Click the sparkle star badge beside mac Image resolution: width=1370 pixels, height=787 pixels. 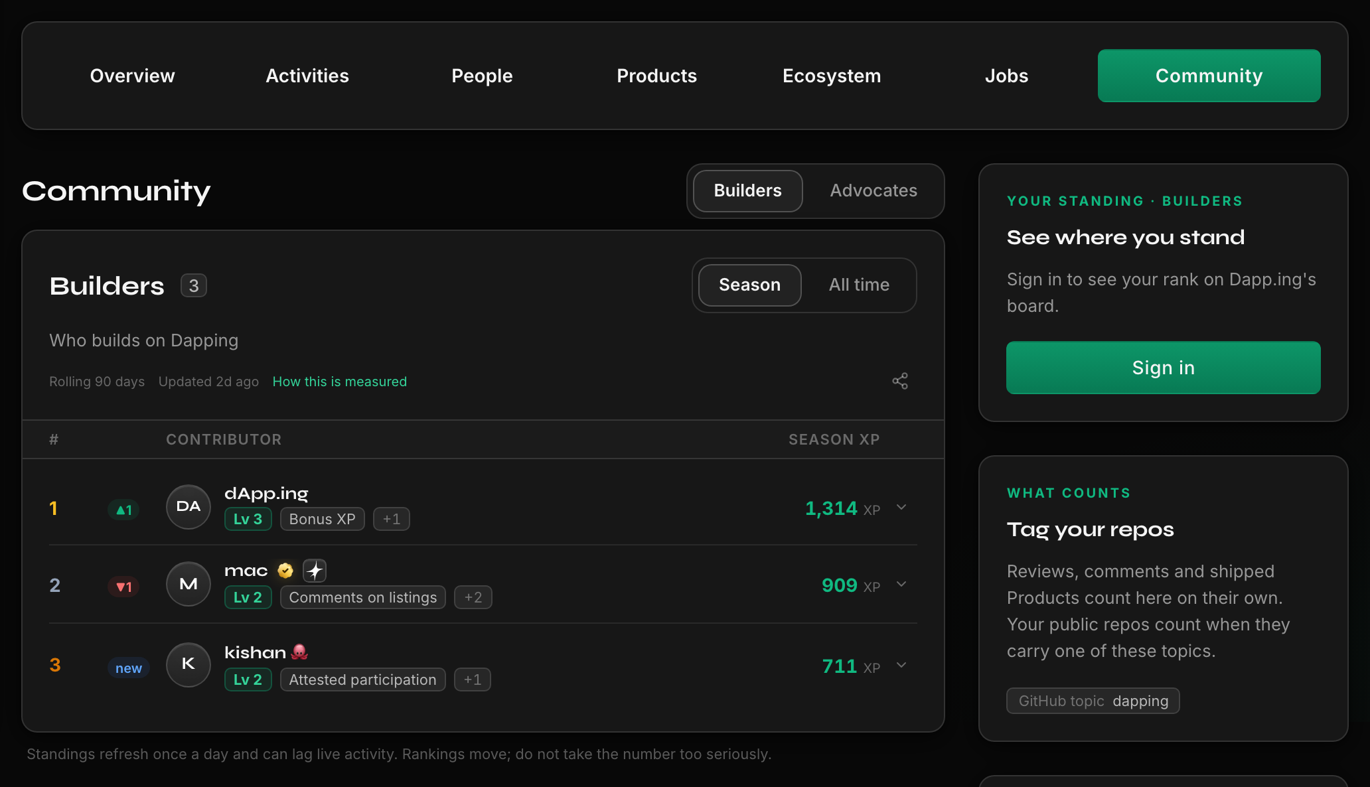(315, 571)
